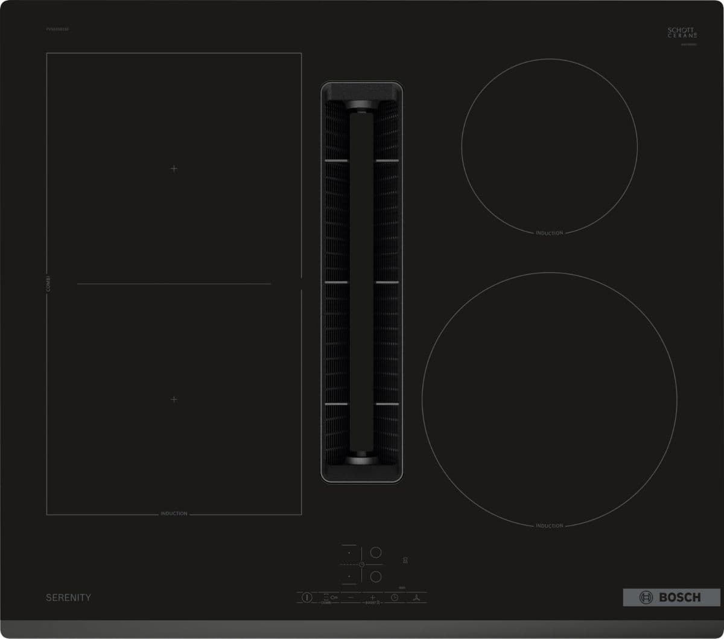Click the upper Combi zone crosshair marker
724x639 pixels.
coord(174,168)
